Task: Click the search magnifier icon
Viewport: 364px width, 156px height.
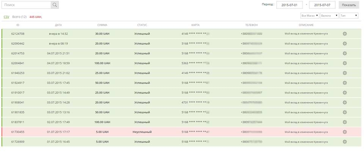Action: point(55,5)
